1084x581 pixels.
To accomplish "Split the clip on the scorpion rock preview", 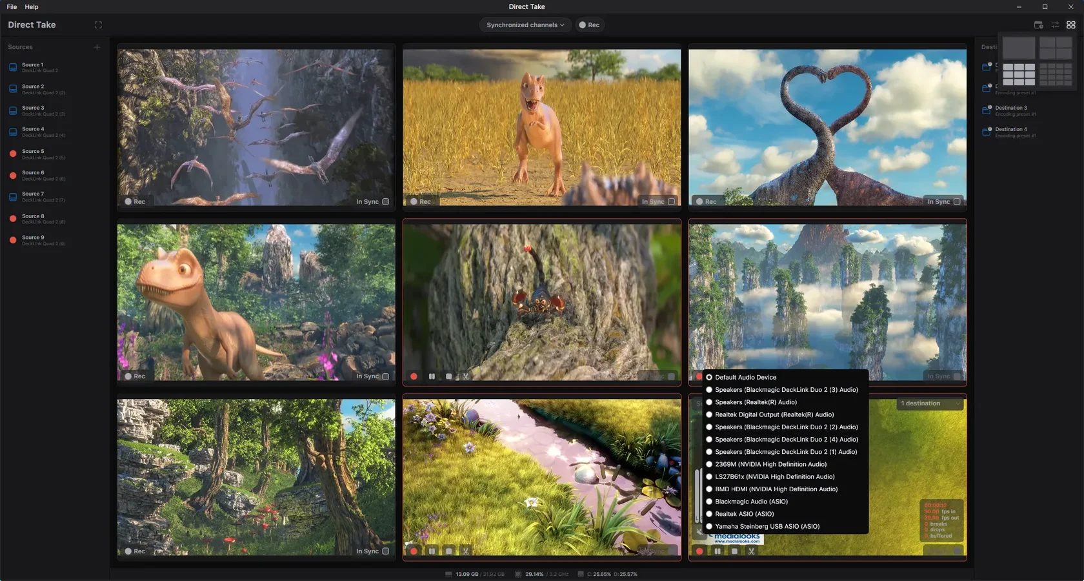I will pos(466,376).
